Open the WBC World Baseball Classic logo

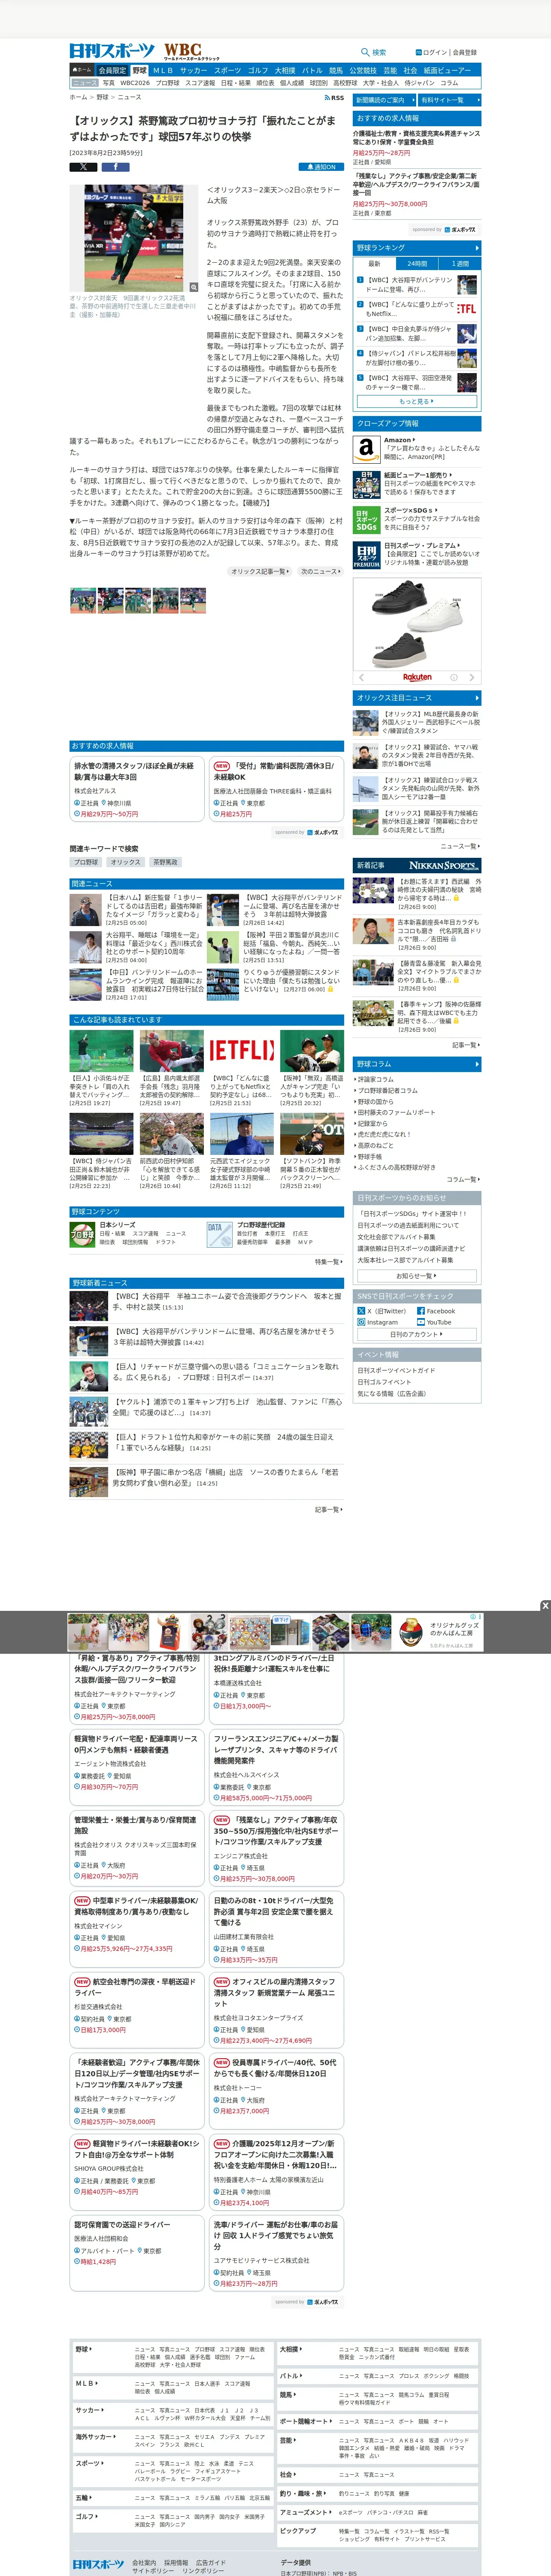192,51
